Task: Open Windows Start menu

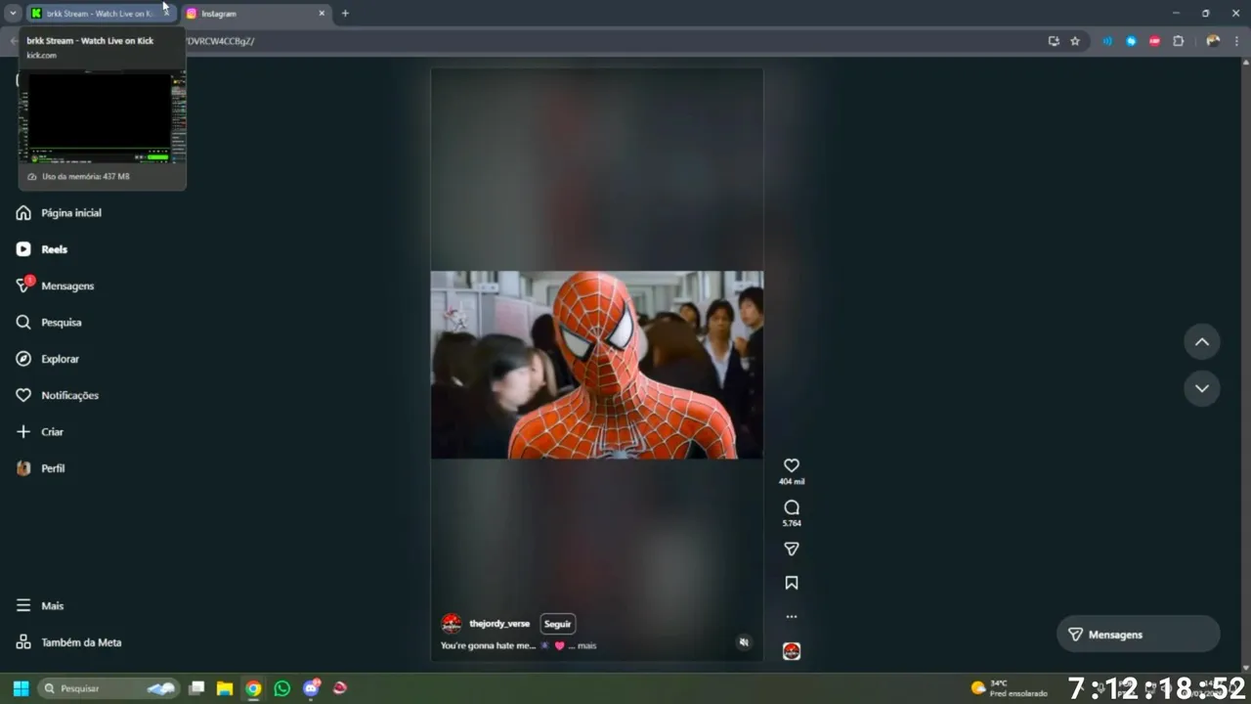Action: (x=21, y=688)
